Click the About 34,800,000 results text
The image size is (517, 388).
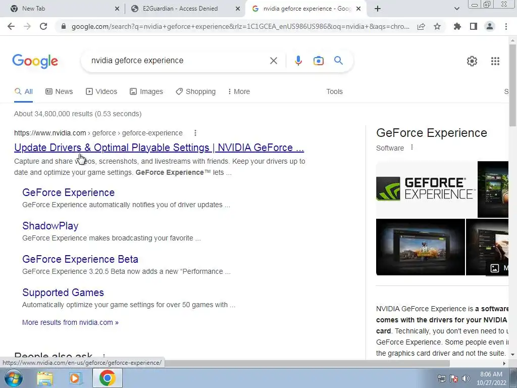[x=78, y=114]
